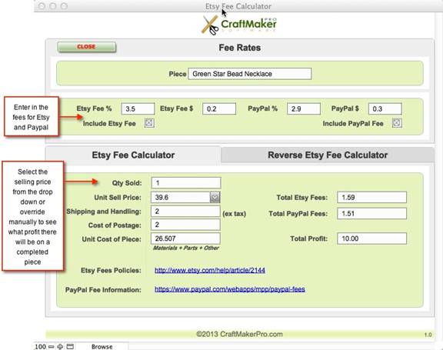The image size is (443, 350).
Task: Click the Qty Sold field
Action: pyautogui.click(x=186, y=183)
